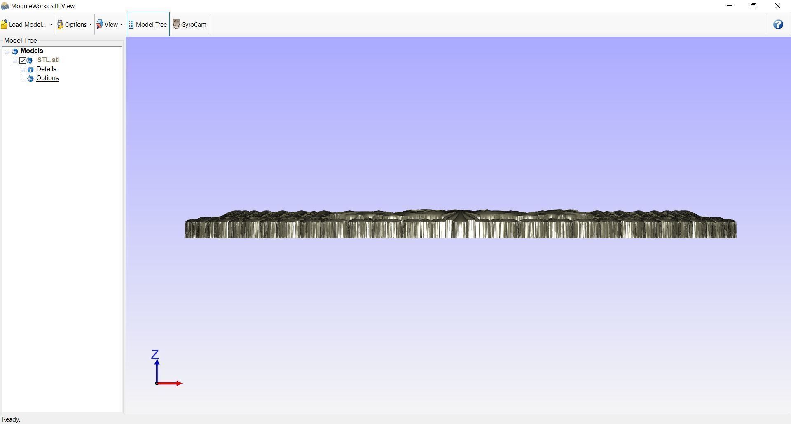The image size is (791, 424).
Task: Open the GyroCam tool
Action: point(190,25)
